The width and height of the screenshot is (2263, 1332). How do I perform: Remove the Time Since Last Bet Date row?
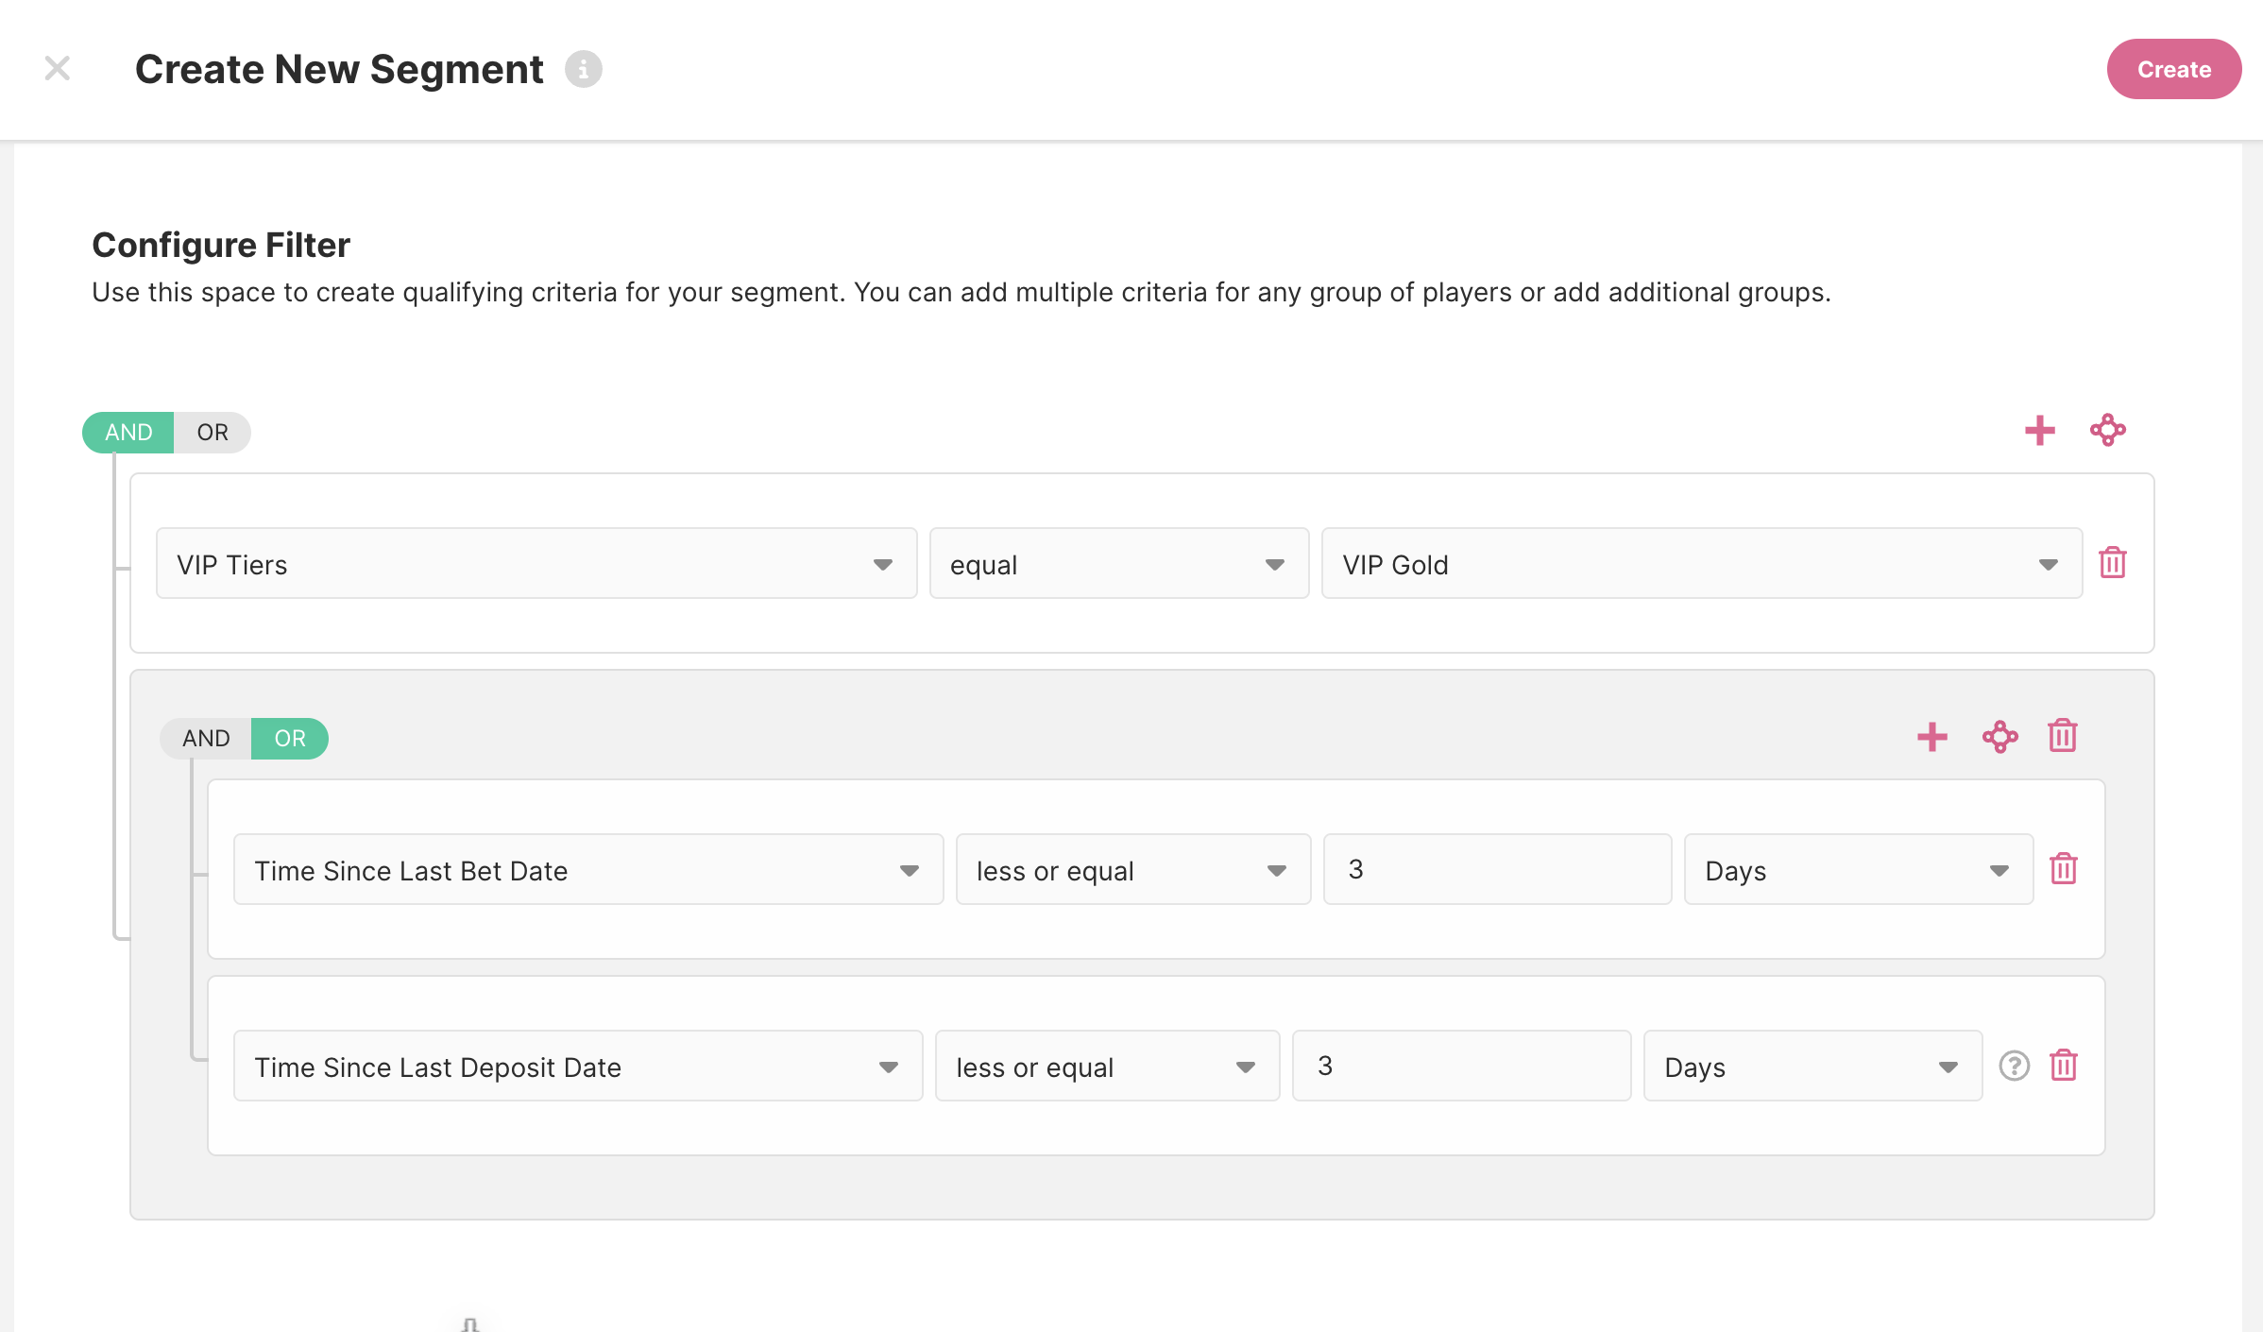click(2063, 869)
